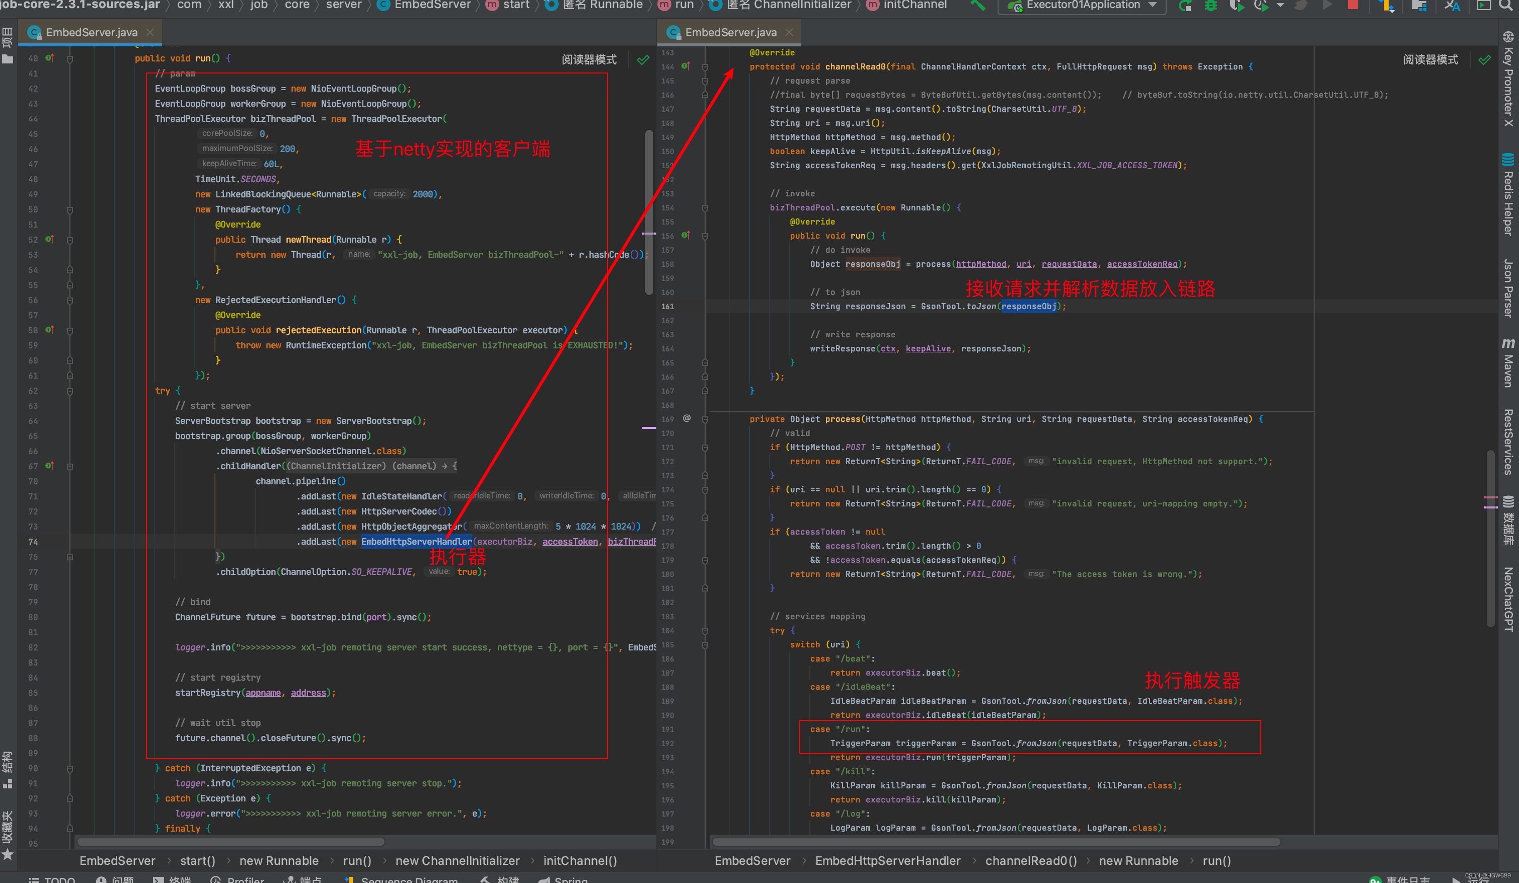Click the @ gutter icon on line 169
The image size is (1519, 883).
687,418
